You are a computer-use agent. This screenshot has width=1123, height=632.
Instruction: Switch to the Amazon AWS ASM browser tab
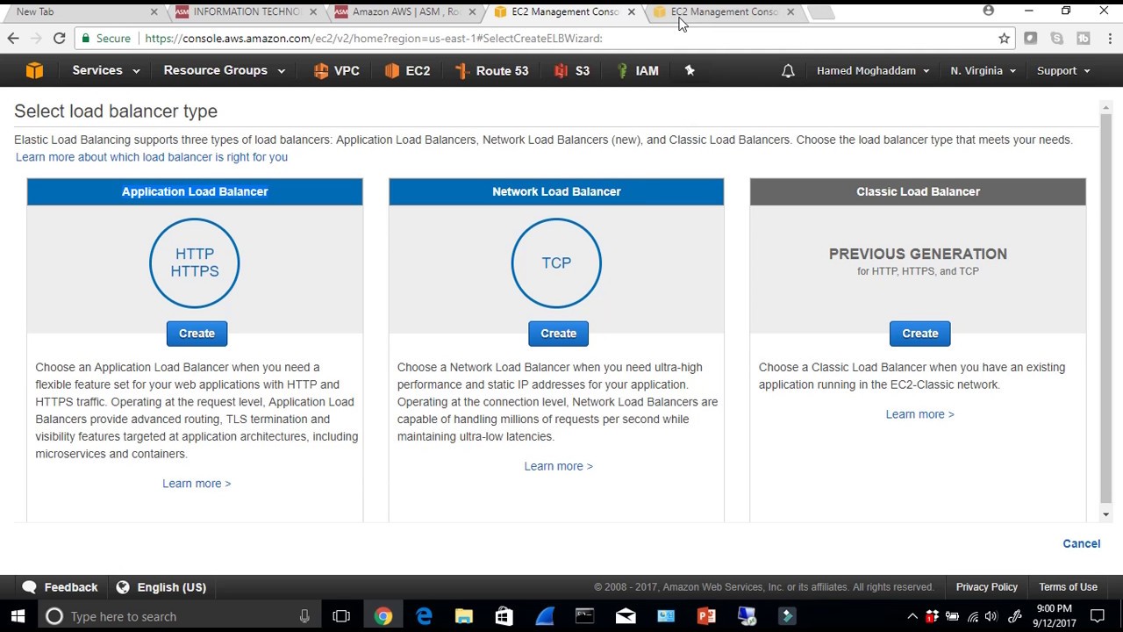[405, 12]
